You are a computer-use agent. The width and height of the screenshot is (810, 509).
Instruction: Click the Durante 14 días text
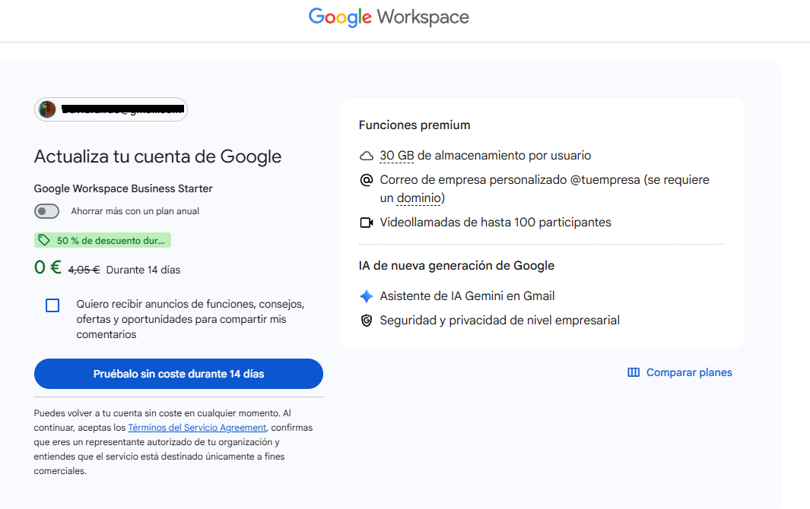pos(143,270)
